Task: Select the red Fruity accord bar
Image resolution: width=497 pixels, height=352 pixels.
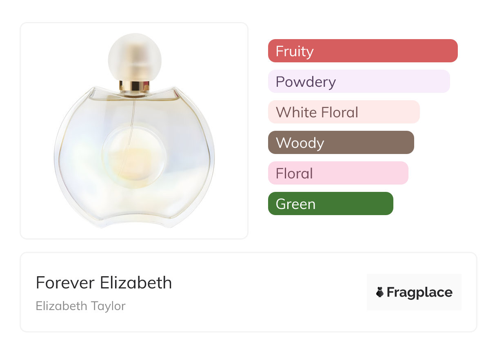Action: pos(363,51)
